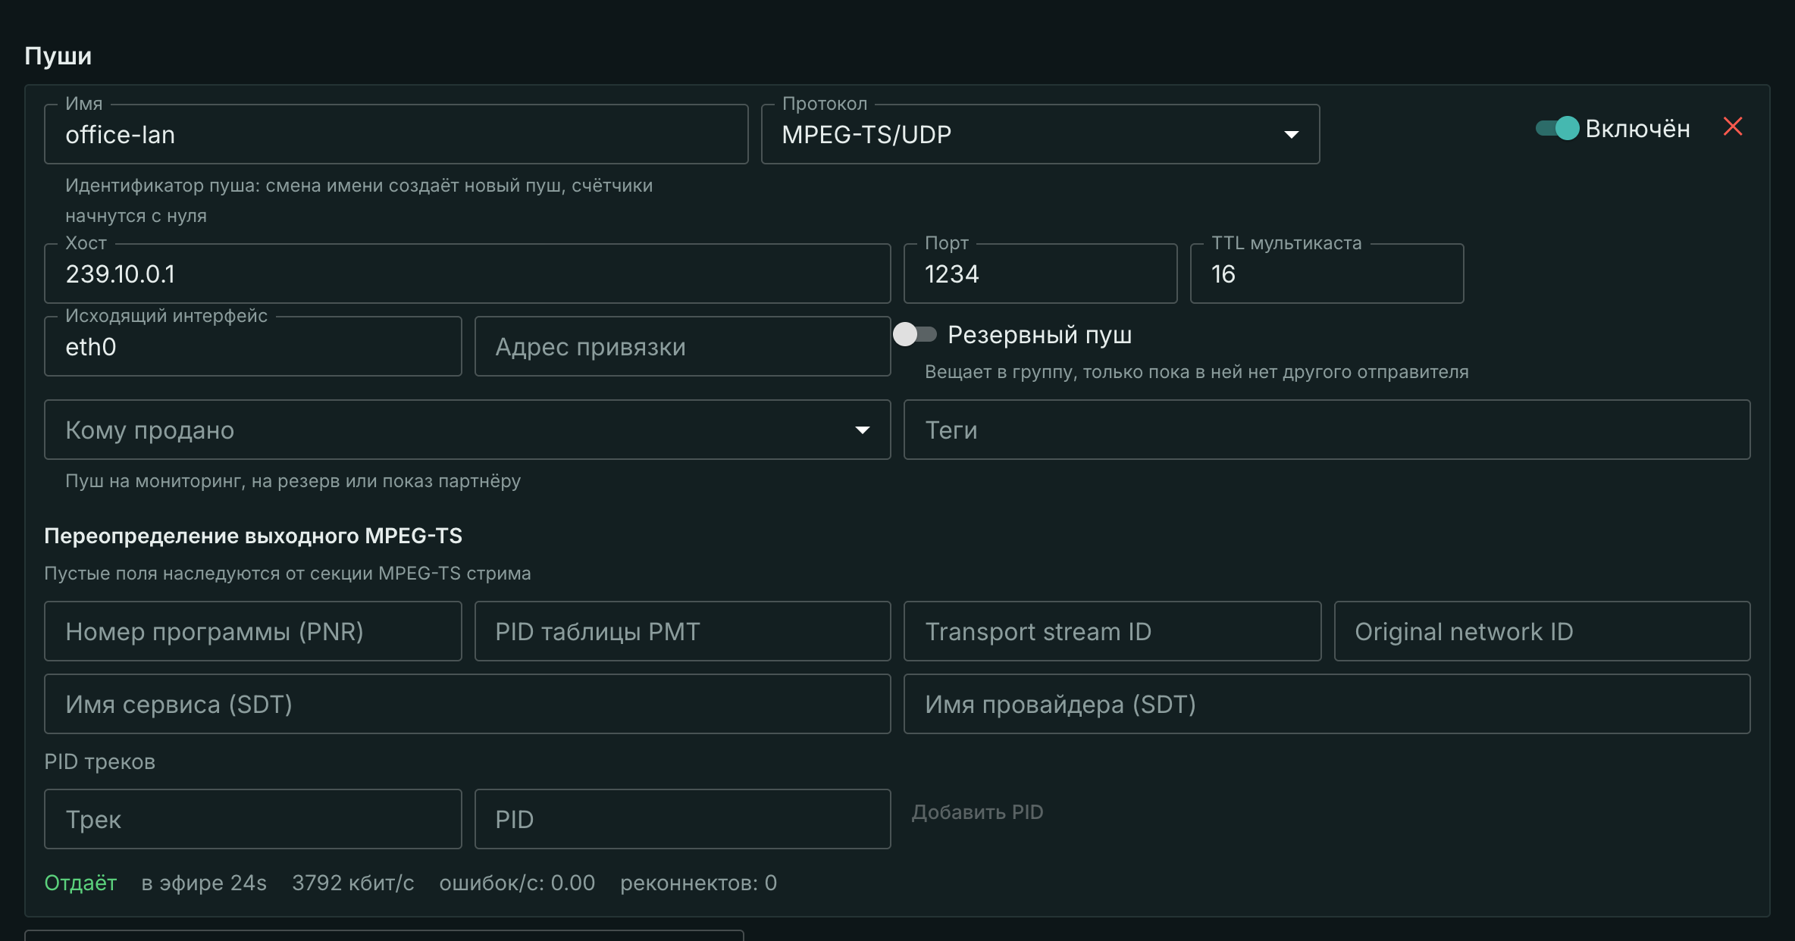The height and width of the screenshot is (941, 1795).
Task: Open the Протокол MPEG-TS/UDP dropdown
Action: [x=1040, y=134]
